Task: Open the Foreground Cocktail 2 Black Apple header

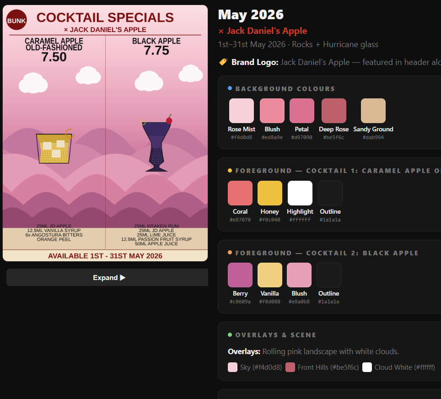Action: point(327,253)
